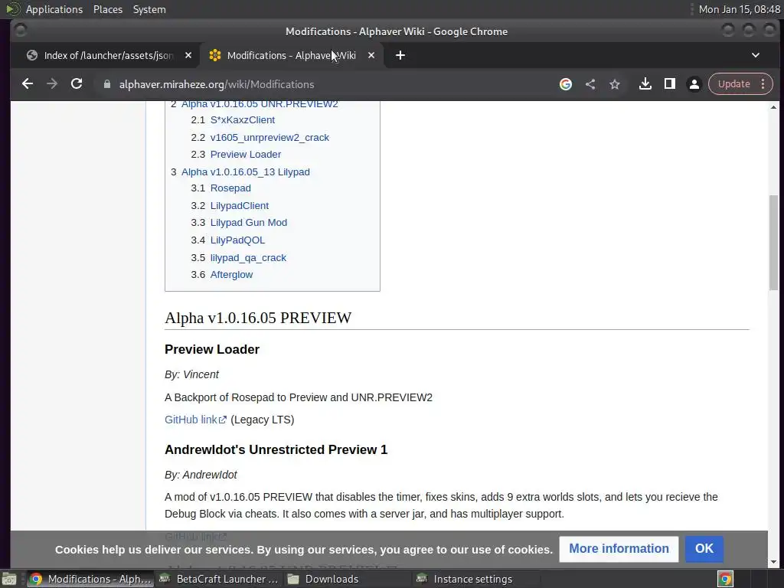Open Preview Loader GitHub link
The width and height of the screenshot is (784, 588).
tap(195, 420)
